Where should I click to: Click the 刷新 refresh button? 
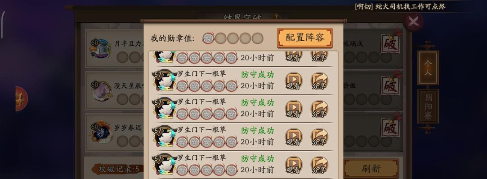pos(371,169)
